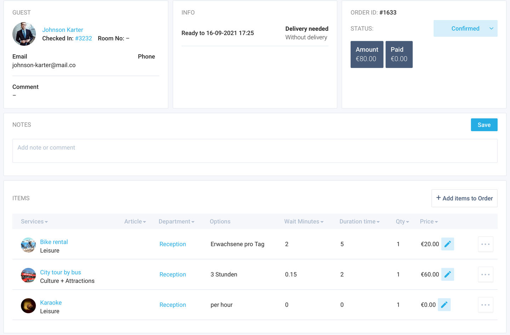Click 3 Stunden option text
The height and width of the screenshot is (335, 510).
(x=224, y=274)
